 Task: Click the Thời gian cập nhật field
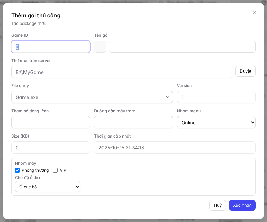(175, 147)
